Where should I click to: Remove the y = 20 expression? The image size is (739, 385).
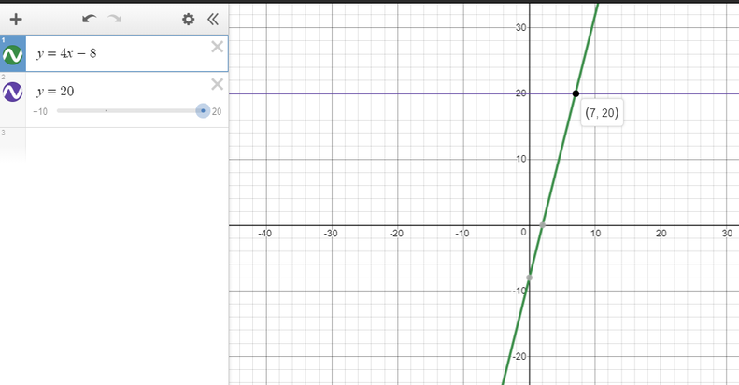click(217, 84)
